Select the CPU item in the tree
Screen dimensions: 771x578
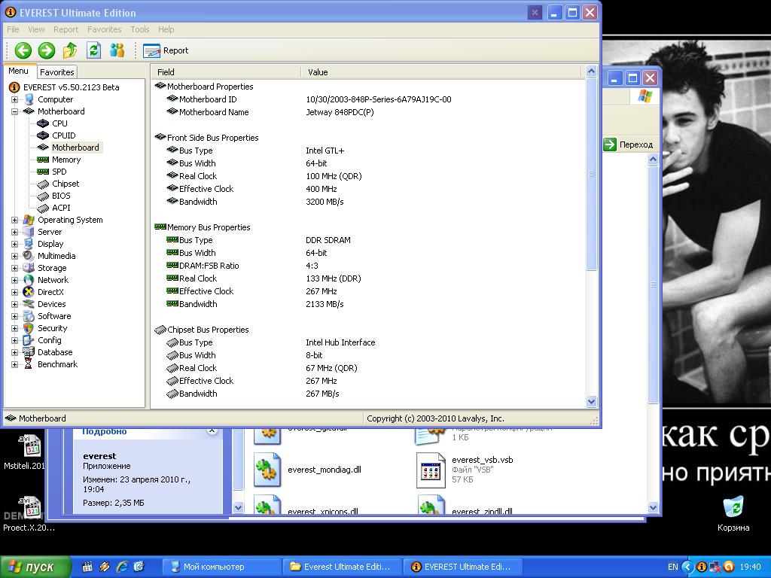coord(59,123)
